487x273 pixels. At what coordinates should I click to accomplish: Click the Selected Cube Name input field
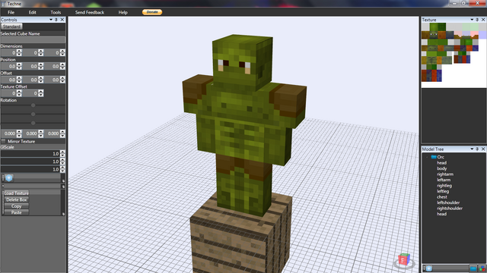pos(33,40)
